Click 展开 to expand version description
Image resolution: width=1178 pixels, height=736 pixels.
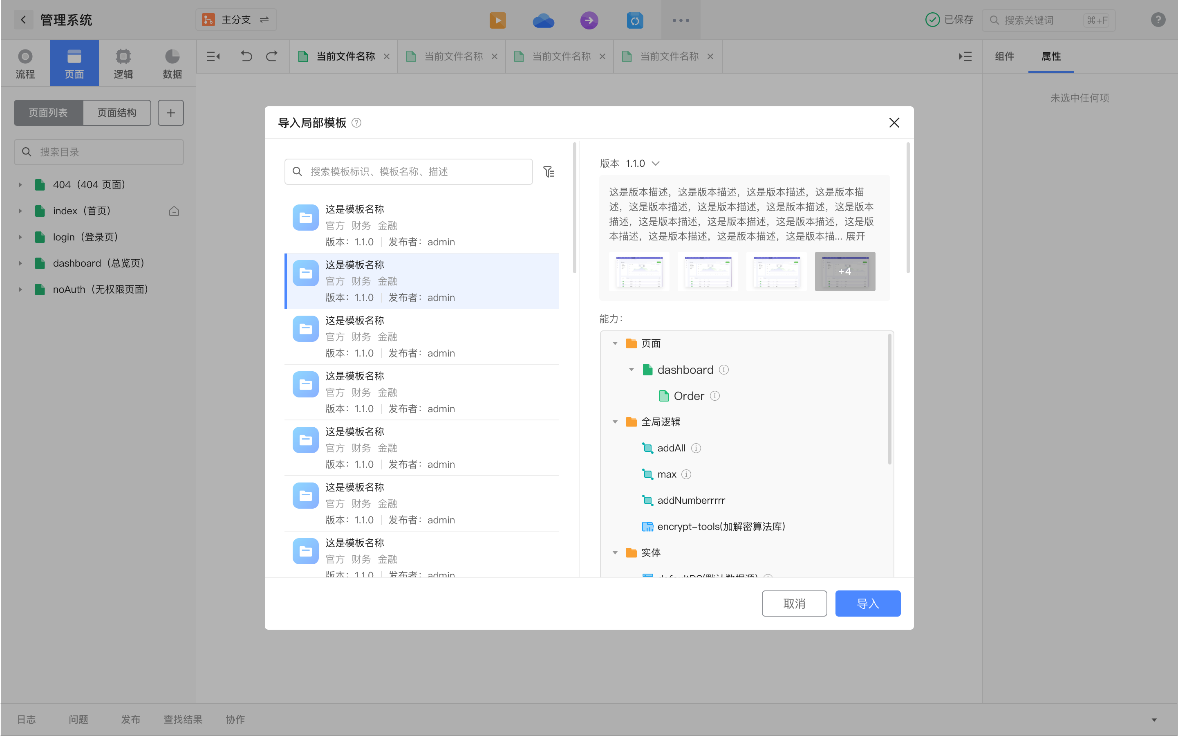click(855, 237)
